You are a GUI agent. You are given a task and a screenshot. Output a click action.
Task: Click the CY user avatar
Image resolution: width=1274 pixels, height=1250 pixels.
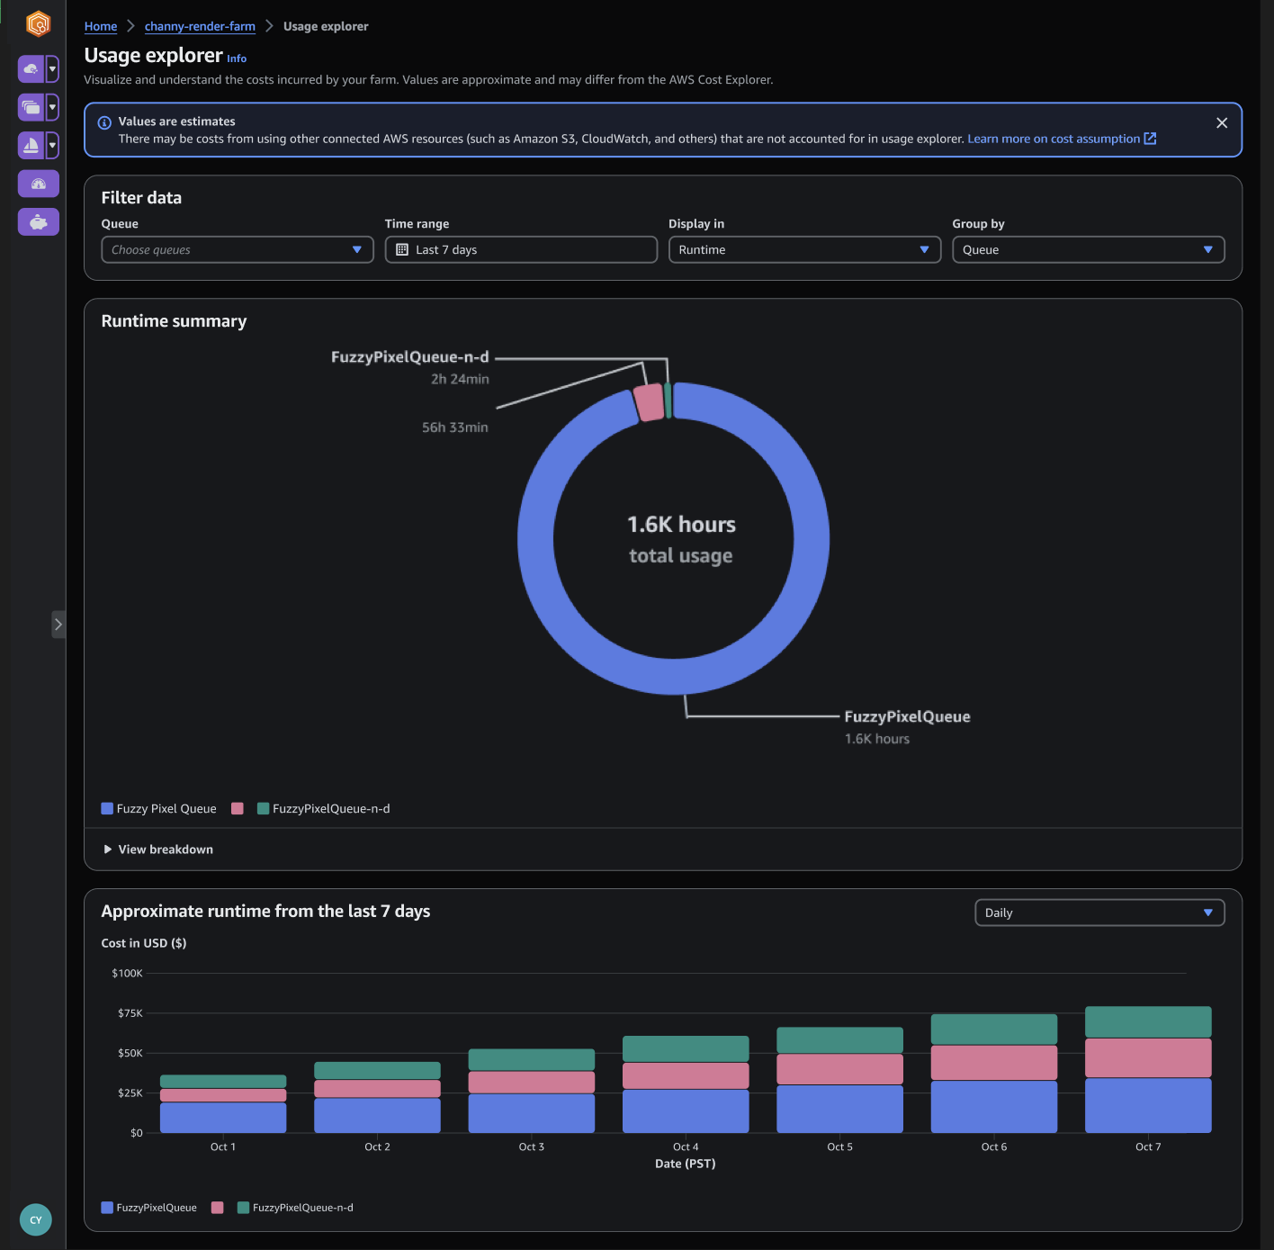coord(36,1220)
